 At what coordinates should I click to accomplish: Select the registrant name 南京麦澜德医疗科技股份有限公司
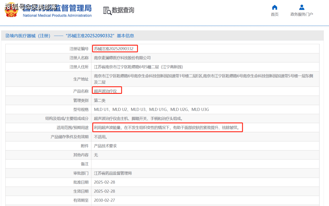tap(122, 58)
